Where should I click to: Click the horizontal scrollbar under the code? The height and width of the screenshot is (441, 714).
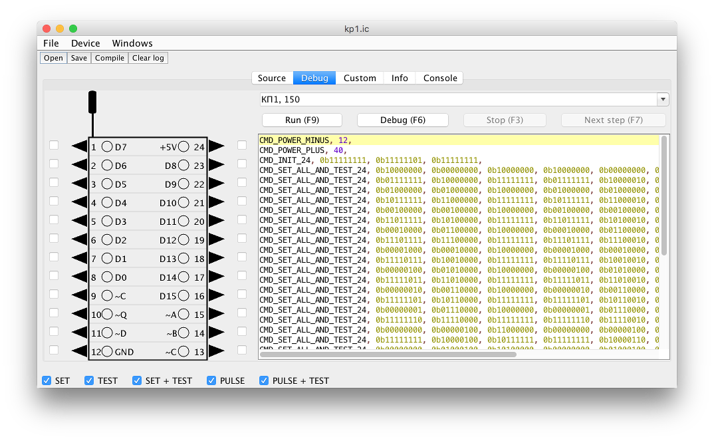388,355
